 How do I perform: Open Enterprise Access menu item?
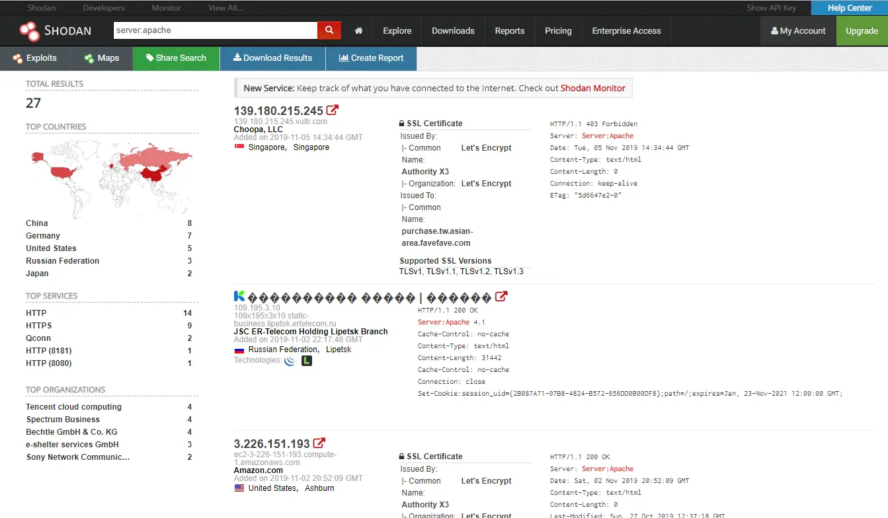click(x=626, y=31)
